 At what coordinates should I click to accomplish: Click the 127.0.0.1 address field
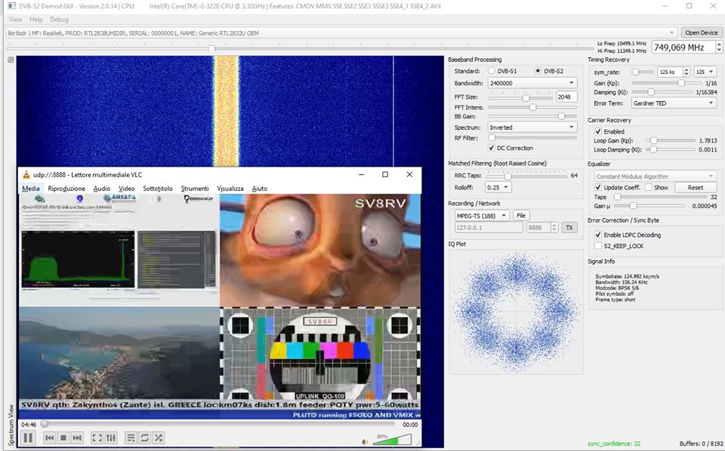[x=489, y=228]
